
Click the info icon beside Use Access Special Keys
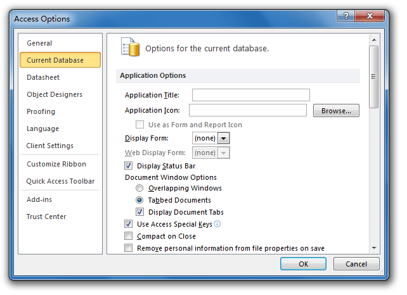(217, 223)
